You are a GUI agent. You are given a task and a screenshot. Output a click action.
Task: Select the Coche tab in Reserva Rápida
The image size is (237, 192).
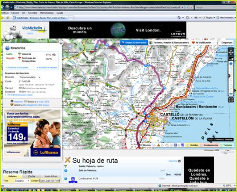(x=32, y=176)
